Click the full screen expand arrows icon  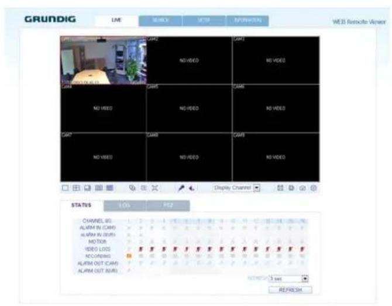(x=155, y=188)
